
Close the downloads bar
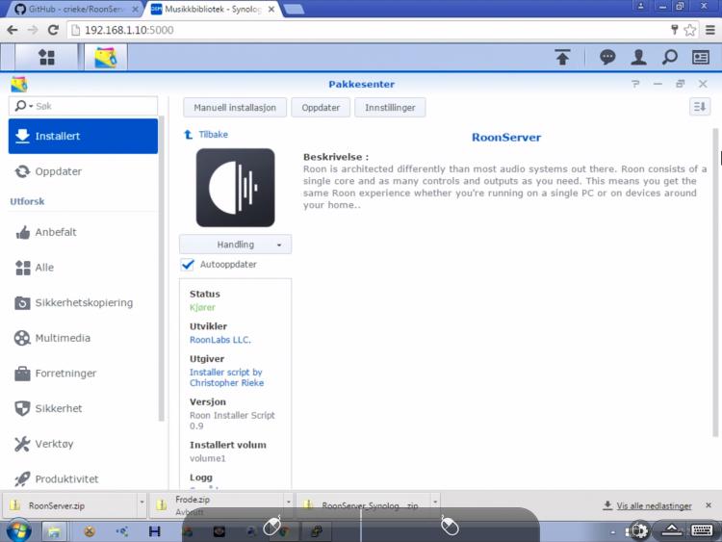click(709, 505)
